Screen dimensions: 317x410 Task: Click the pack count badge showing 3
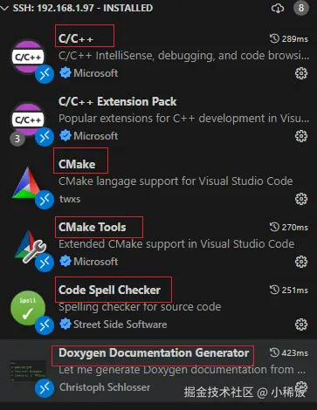click(x=17, y=139)
